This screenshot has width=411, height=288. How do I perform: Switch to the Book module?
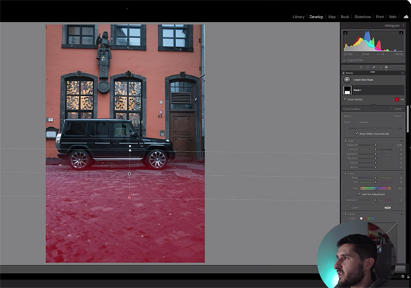345,16
